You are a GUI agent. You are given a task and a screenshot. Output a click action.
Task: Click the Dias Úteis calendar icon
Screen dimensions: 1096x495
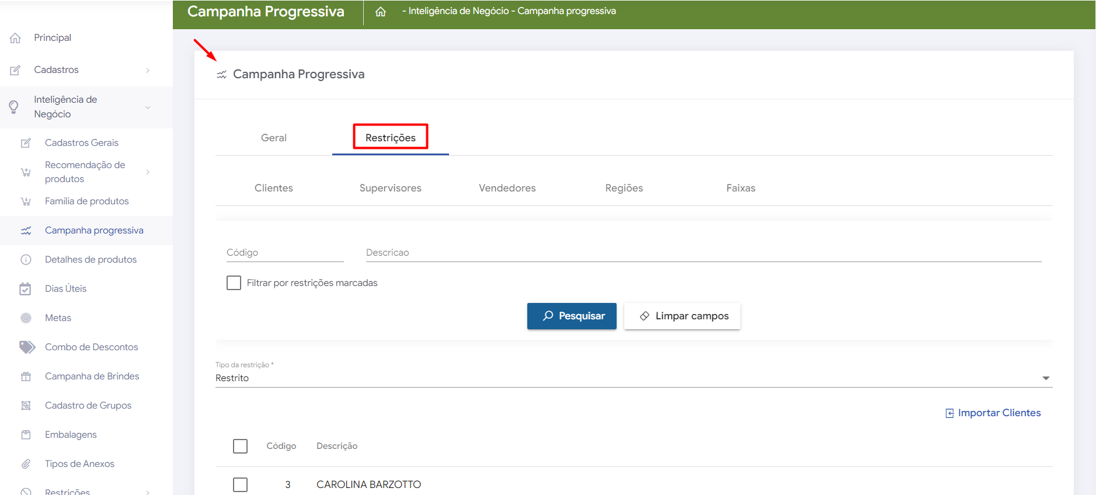[x=26, y=289]
